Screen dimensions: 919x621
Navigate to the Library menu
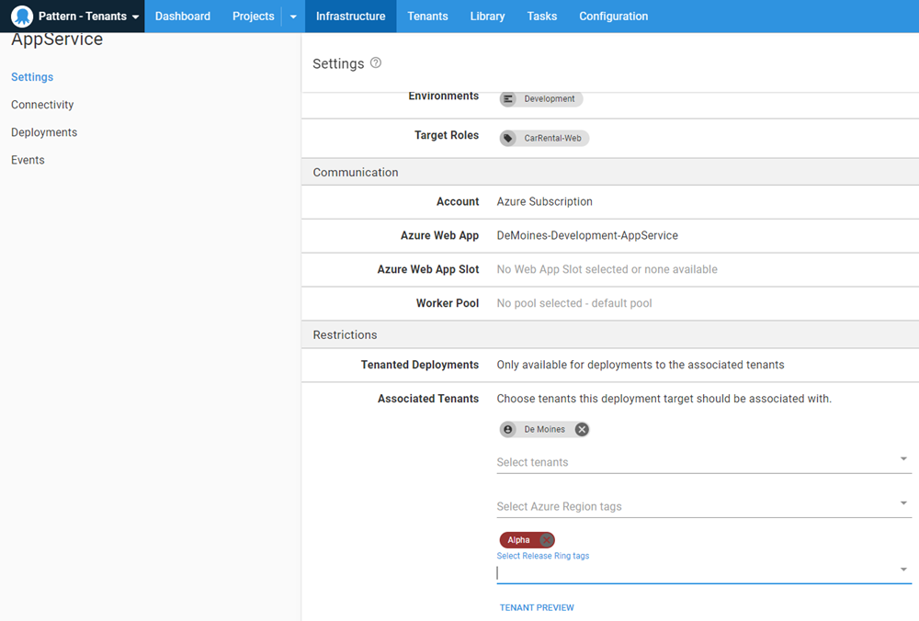(487, 17)
